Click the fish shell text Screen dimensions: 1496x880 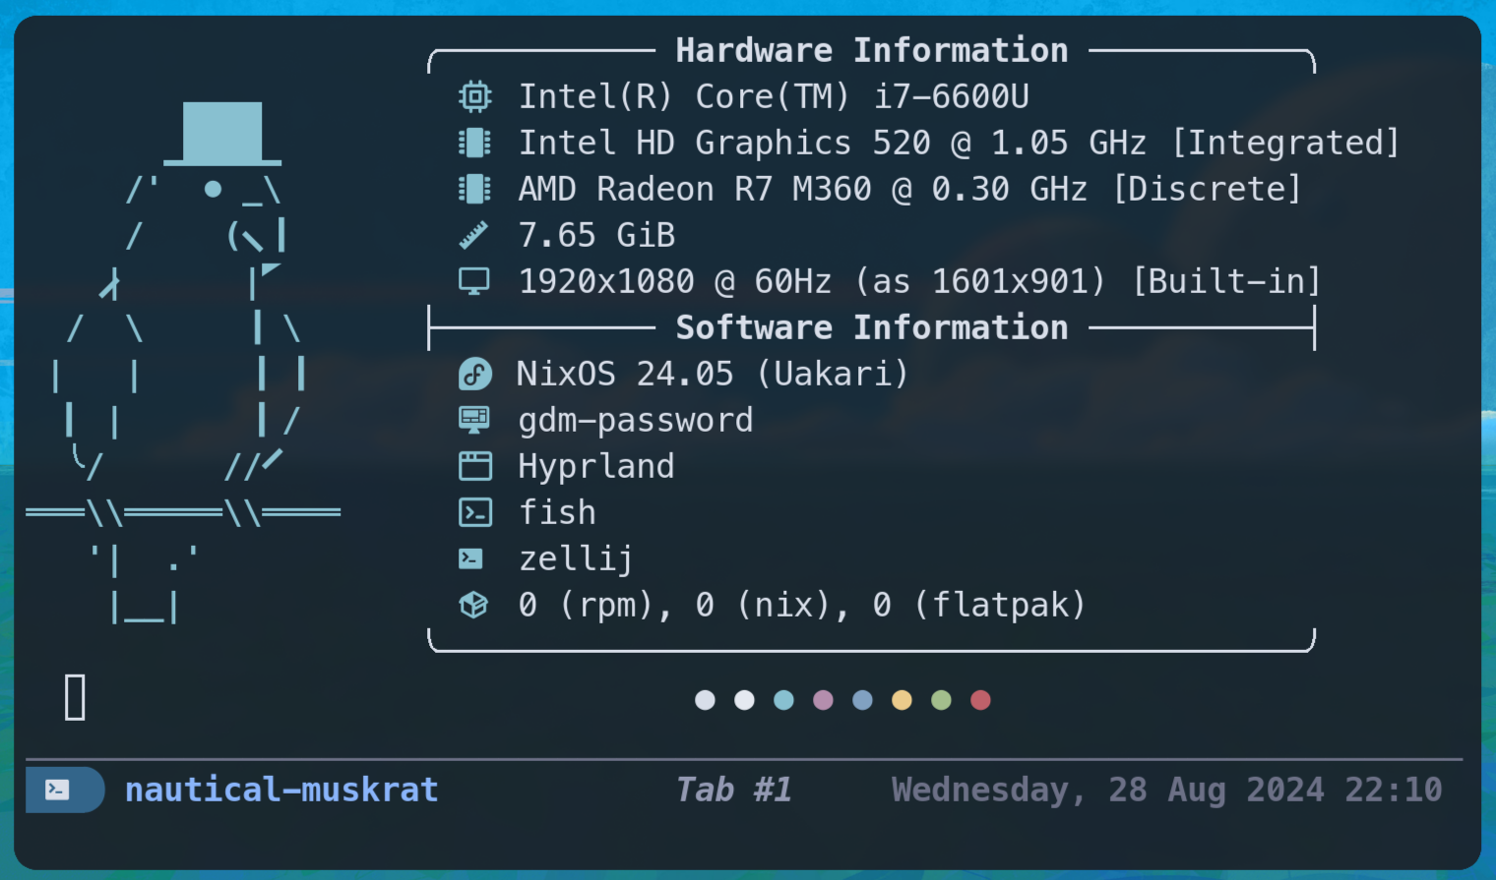[557, 512]
